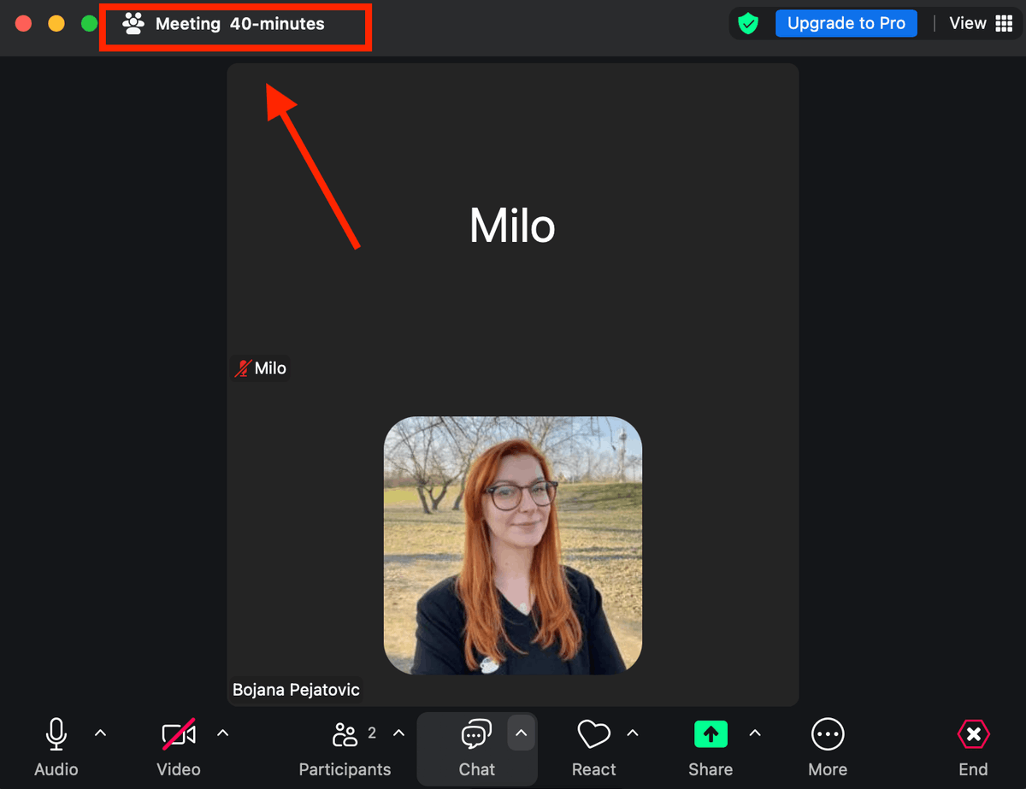This screenshot has height=789, width=1026.
Task: End the meeting
Action: [x=973, y=733]
